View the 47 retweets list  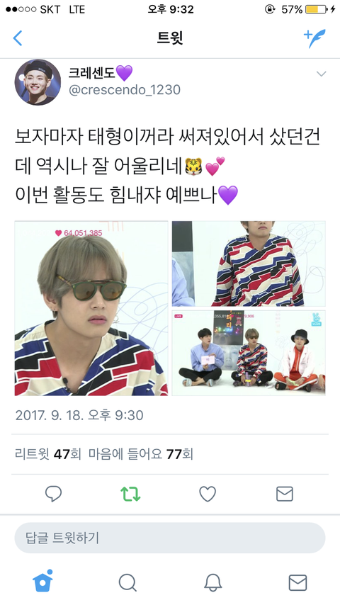48,454
